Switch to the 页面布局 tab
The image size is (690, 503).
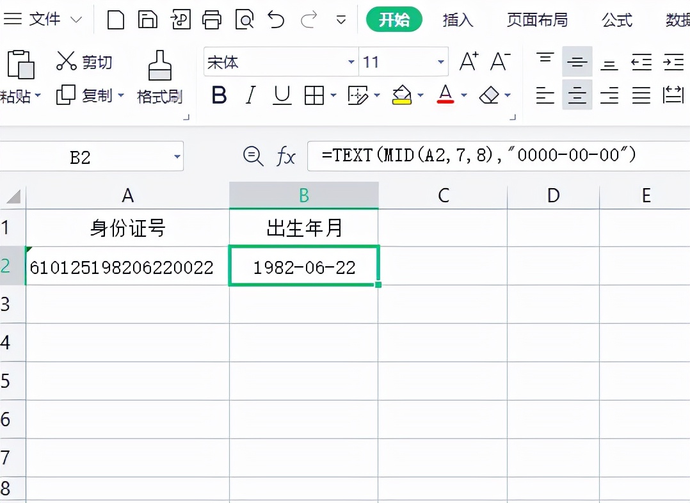tap(537, 20)
